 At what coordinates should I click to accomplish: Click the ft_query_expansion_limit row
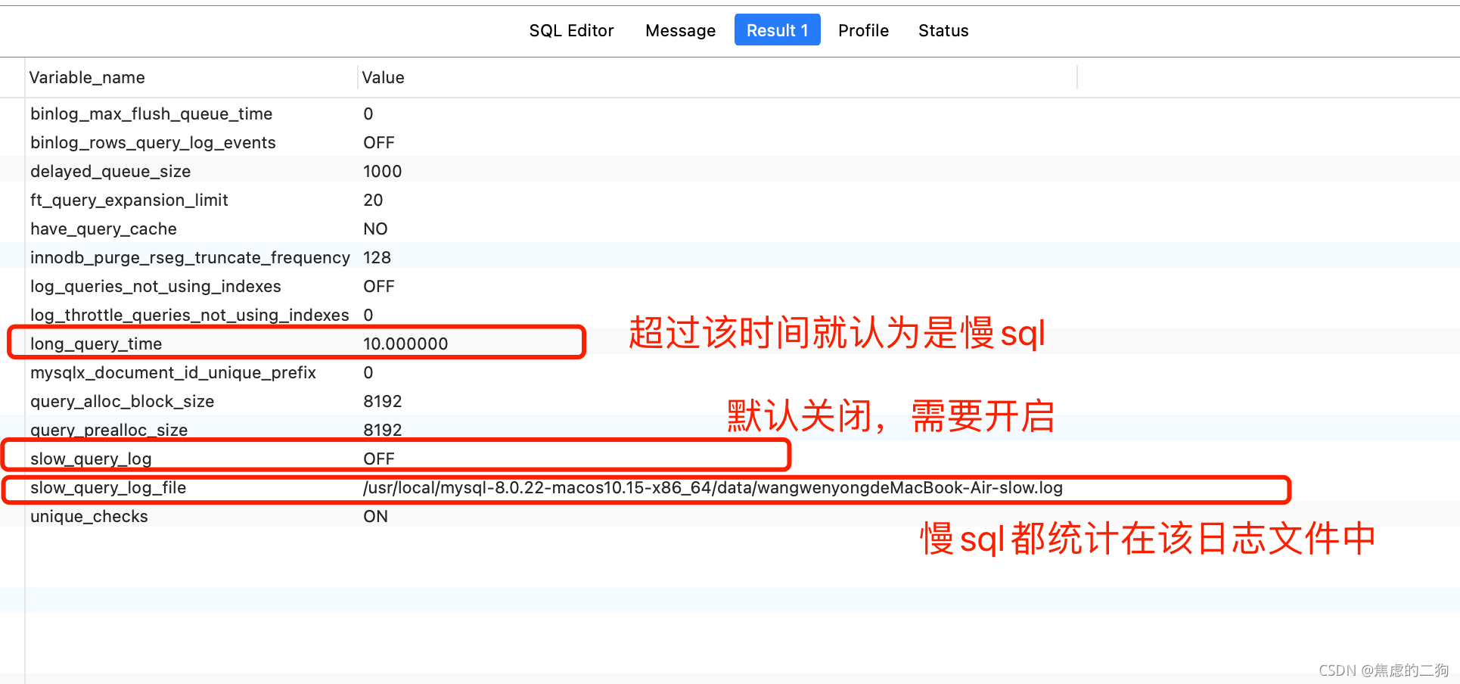point(129,200)
